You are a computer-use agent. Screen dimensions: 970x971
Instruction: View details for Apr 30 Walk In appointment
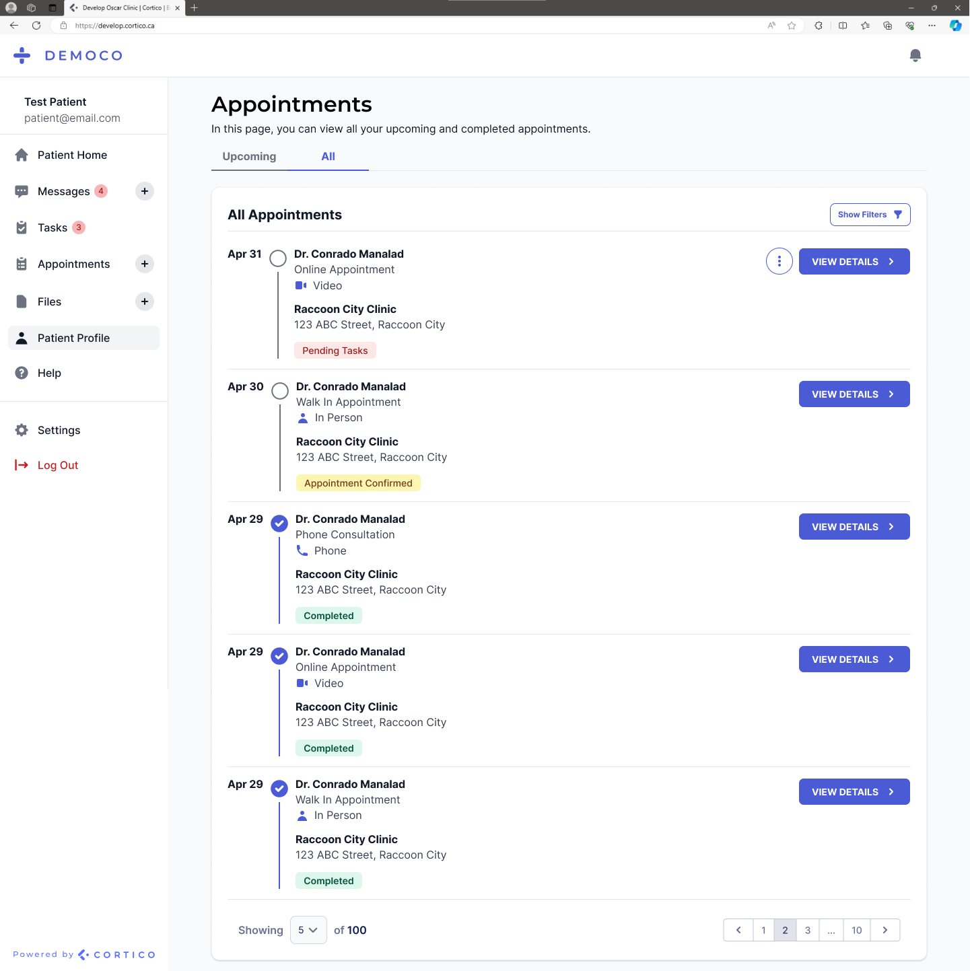[854, 394]
